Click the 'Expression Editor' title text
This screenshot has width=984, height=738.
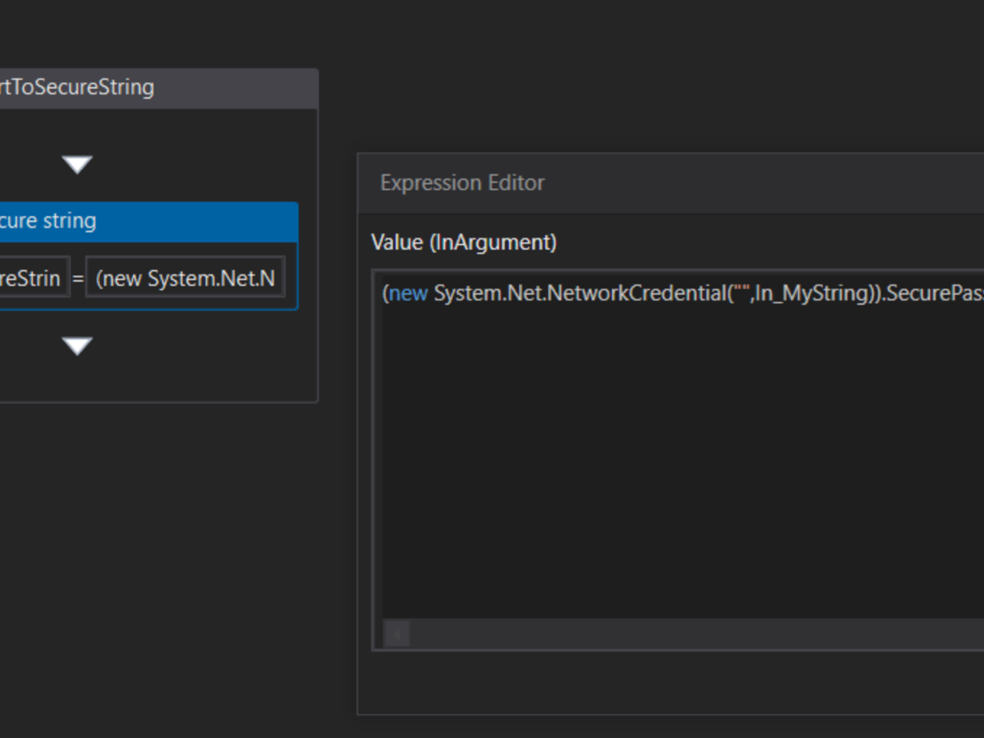(462, 183)
